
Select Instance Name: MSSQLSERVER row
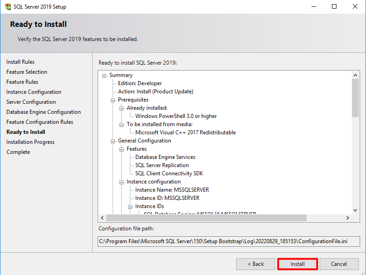172,190
